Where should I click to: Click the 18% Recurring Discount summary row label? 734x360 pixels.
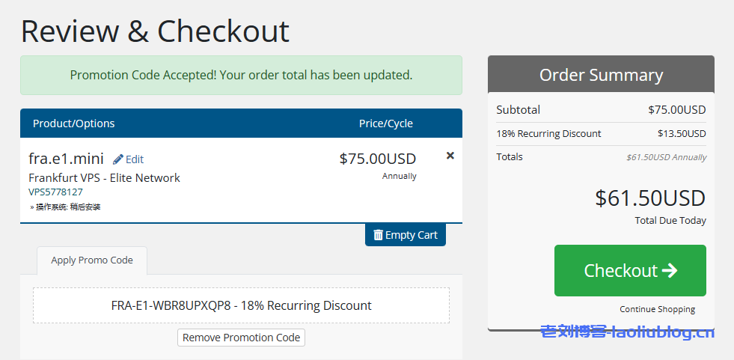548,134
